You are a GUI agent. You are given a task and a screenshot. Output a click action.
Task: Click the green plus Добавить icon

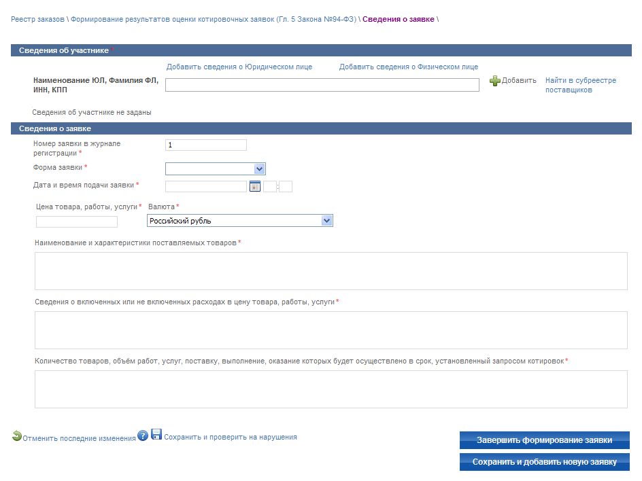pyautogui.click(x=494, y=81)
